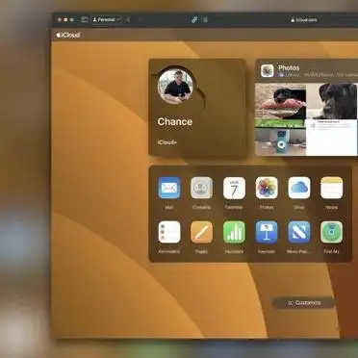Open the Personal profile dropdown

[107, 20]
